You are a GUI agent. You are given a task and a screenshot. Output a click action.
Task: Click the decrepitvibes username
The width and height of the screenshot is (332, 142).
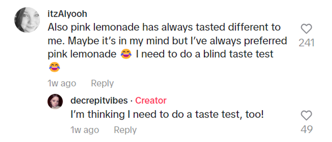point(99,101)
